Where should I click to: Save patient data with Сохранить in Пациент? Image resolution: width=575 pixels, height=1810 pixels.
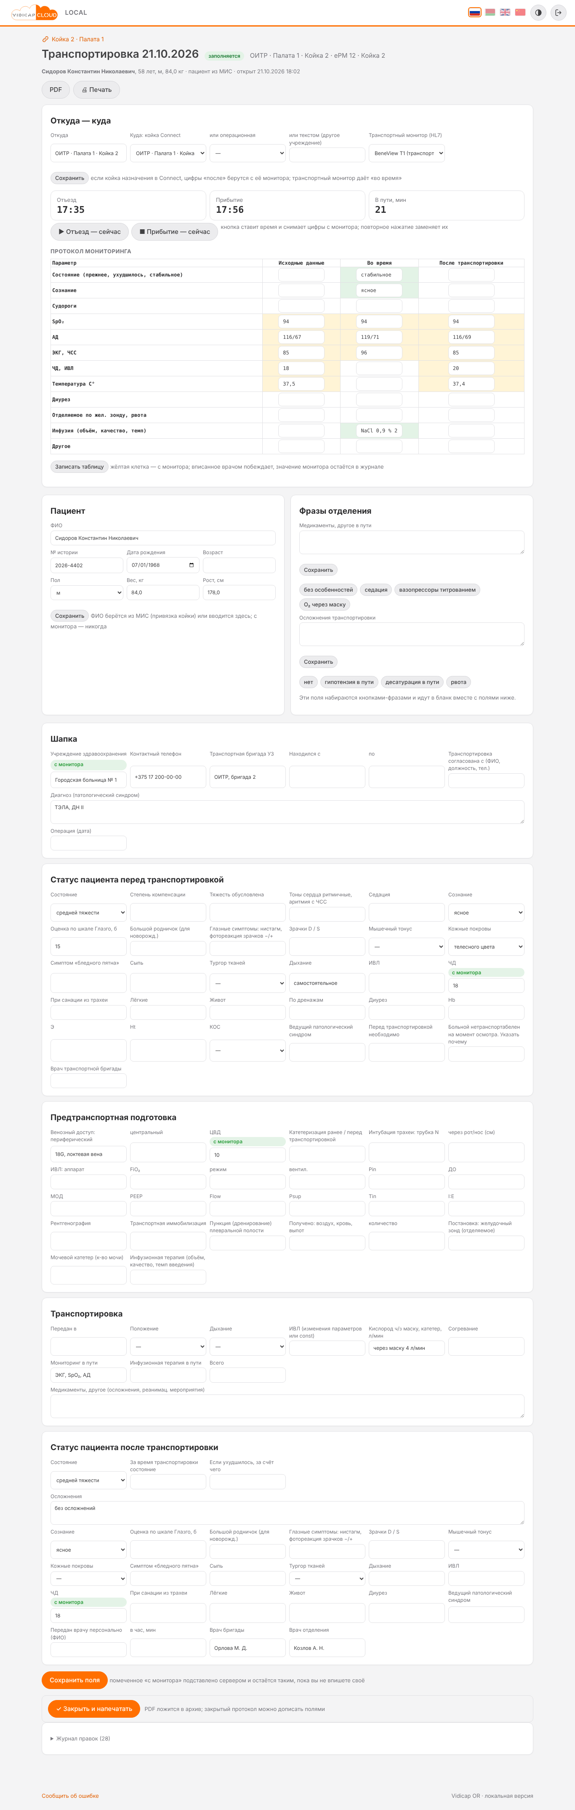point(69,616)
